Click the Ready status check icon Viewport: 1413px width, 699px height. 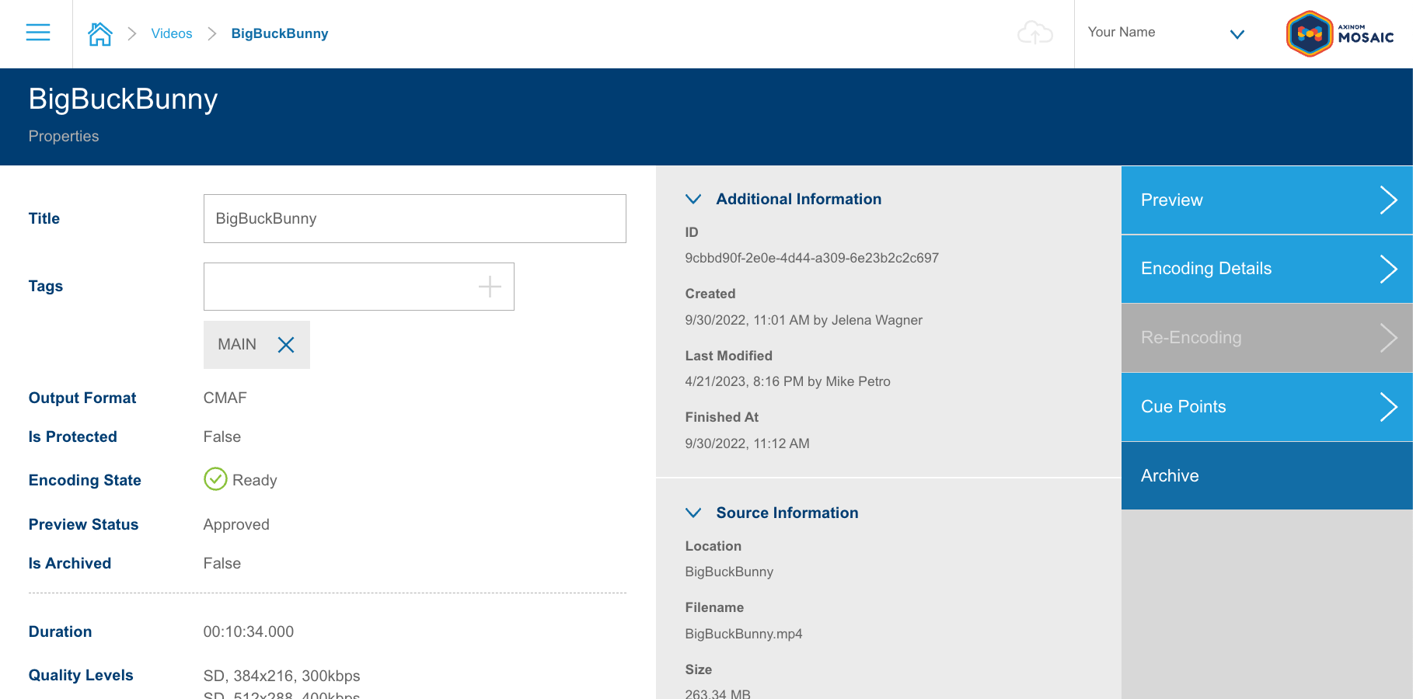[215, 479]
